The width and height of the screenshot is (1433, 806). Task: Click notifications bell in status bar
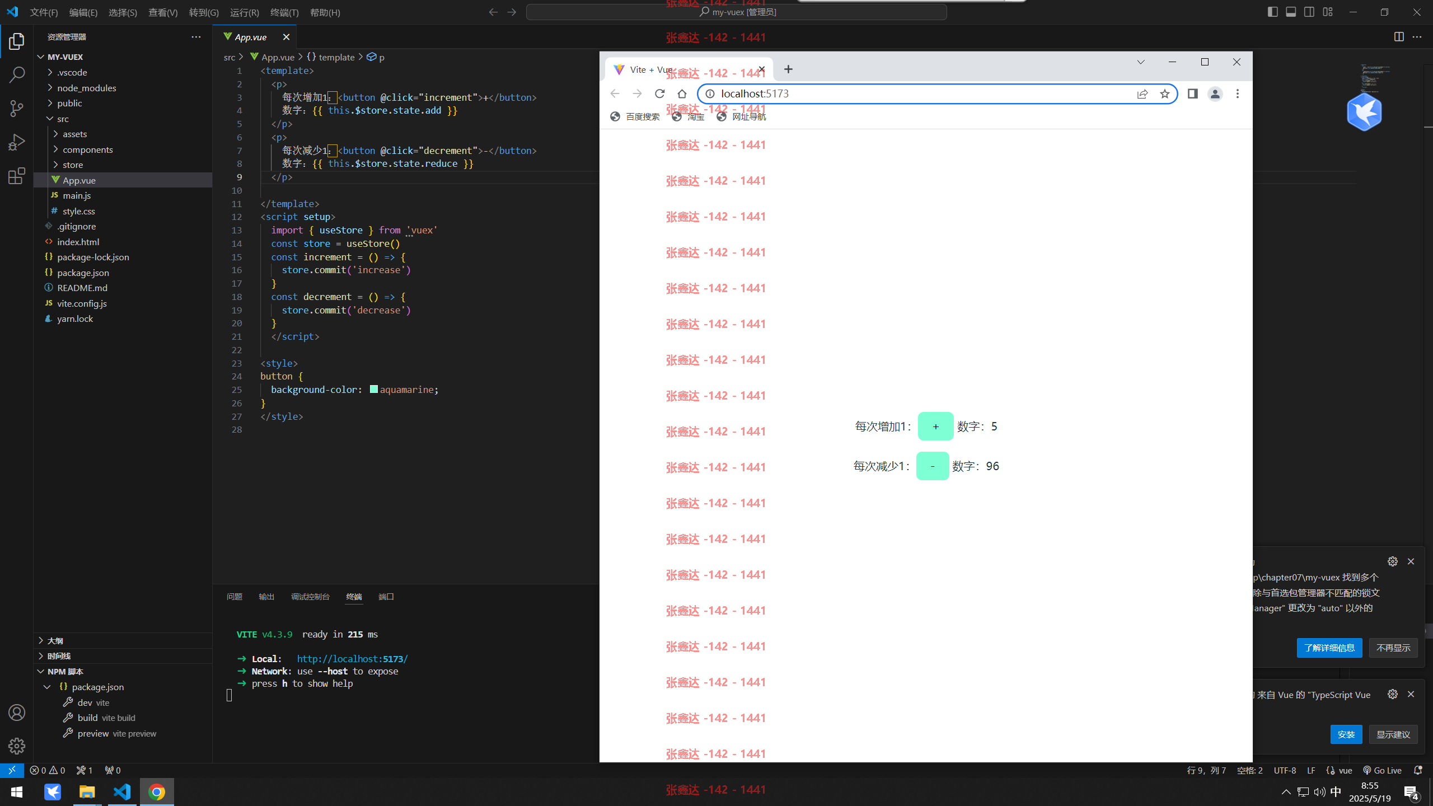click(x=1418, y=770)
